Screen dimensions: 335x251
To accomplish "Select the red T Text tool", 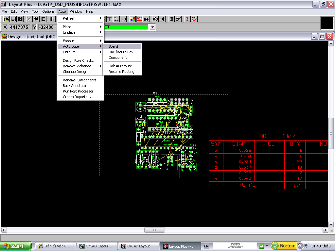I will pyautogui.click(x=109, y=19).
